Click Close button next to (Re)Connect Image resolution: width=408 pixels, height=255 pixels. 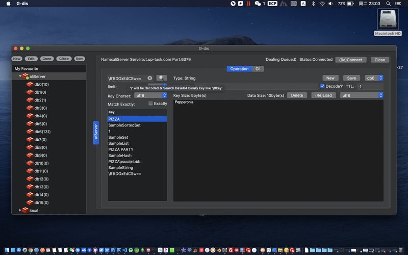[x=379, y=60]
